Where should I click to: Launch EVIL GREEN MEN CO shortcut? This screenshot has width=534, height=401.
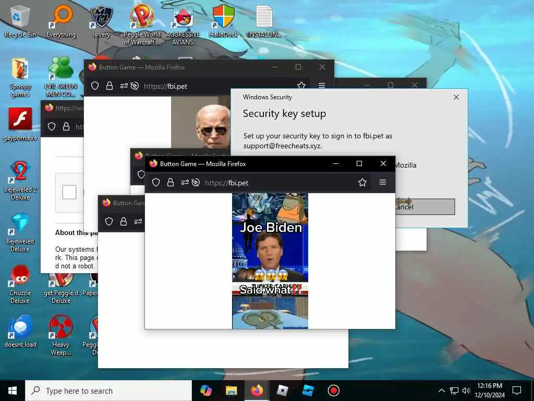(x=61, y=77)
